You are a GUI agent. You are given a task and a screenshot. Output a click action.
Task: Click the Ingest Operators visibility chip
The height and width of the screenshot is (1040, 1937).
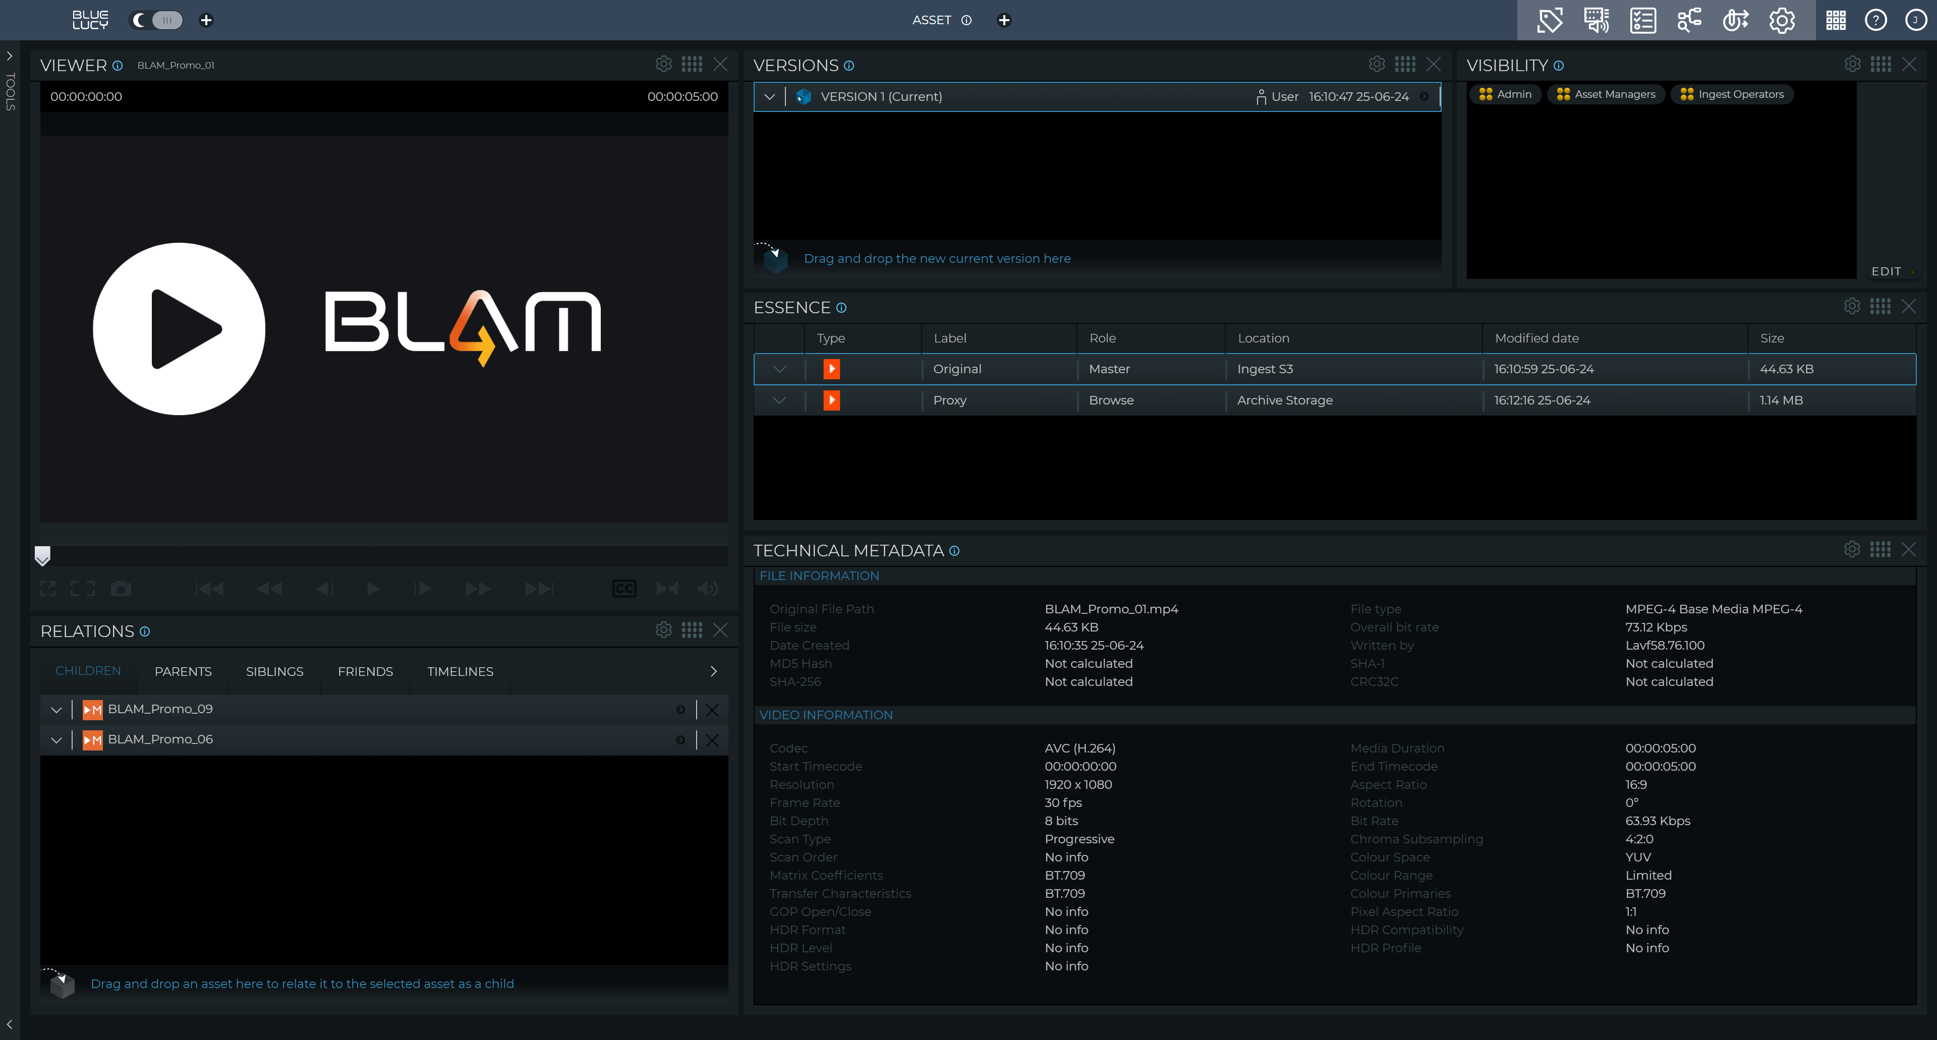point(1733,94)
